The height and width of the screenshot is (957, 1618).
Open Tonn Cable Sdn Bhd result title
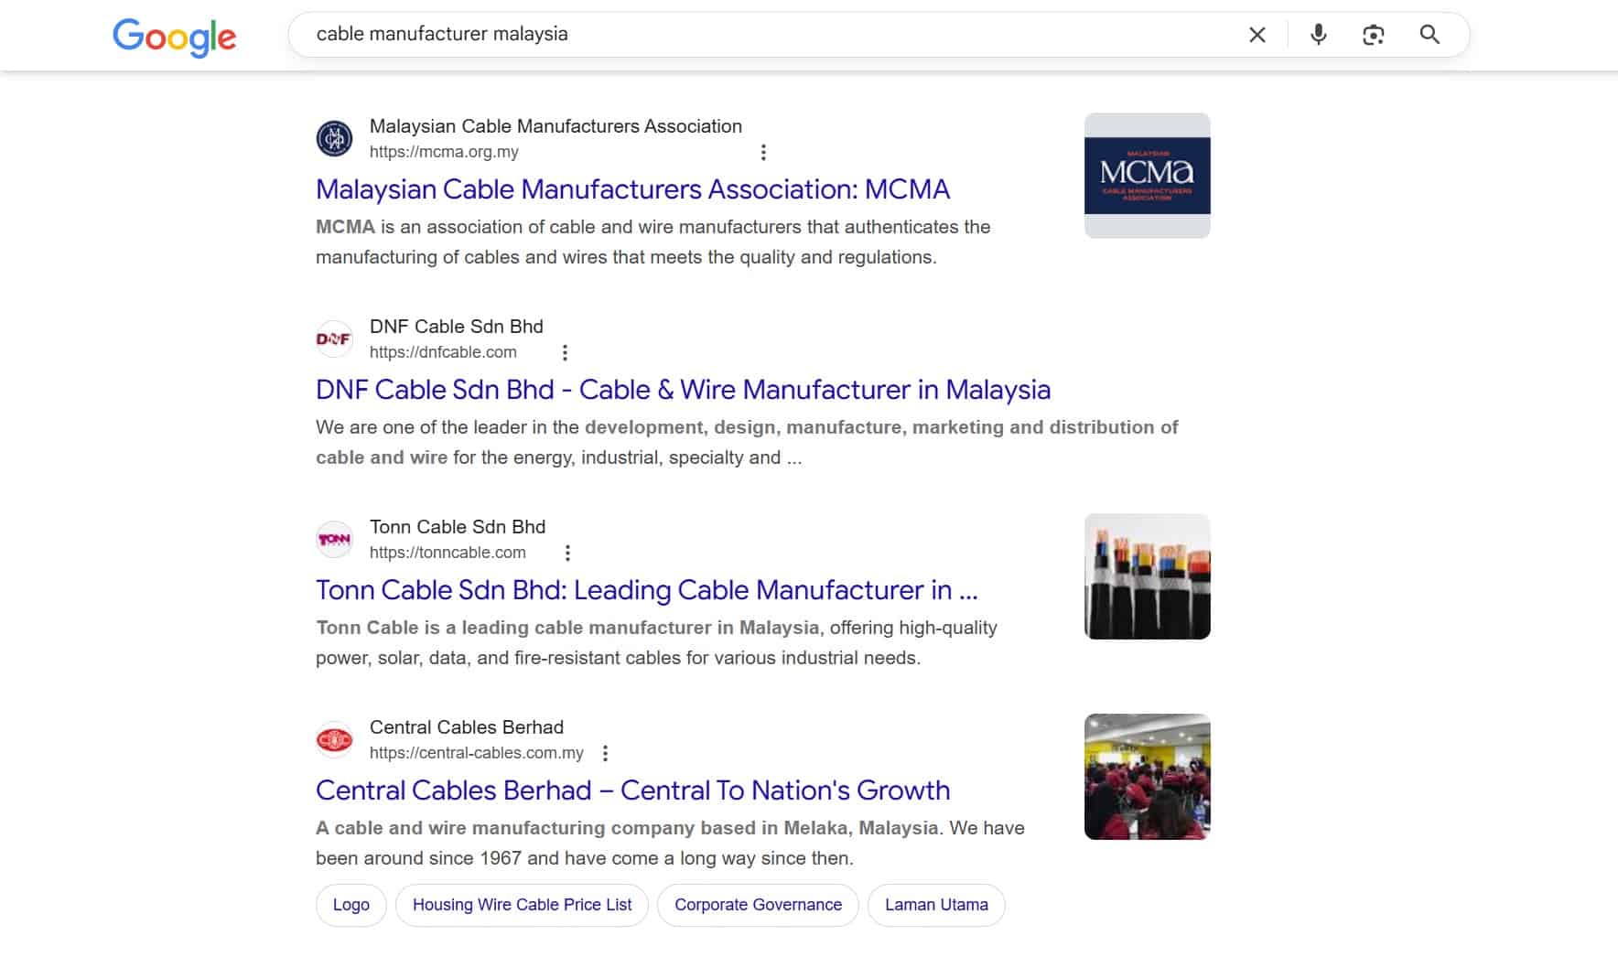[x=646, y=590]
